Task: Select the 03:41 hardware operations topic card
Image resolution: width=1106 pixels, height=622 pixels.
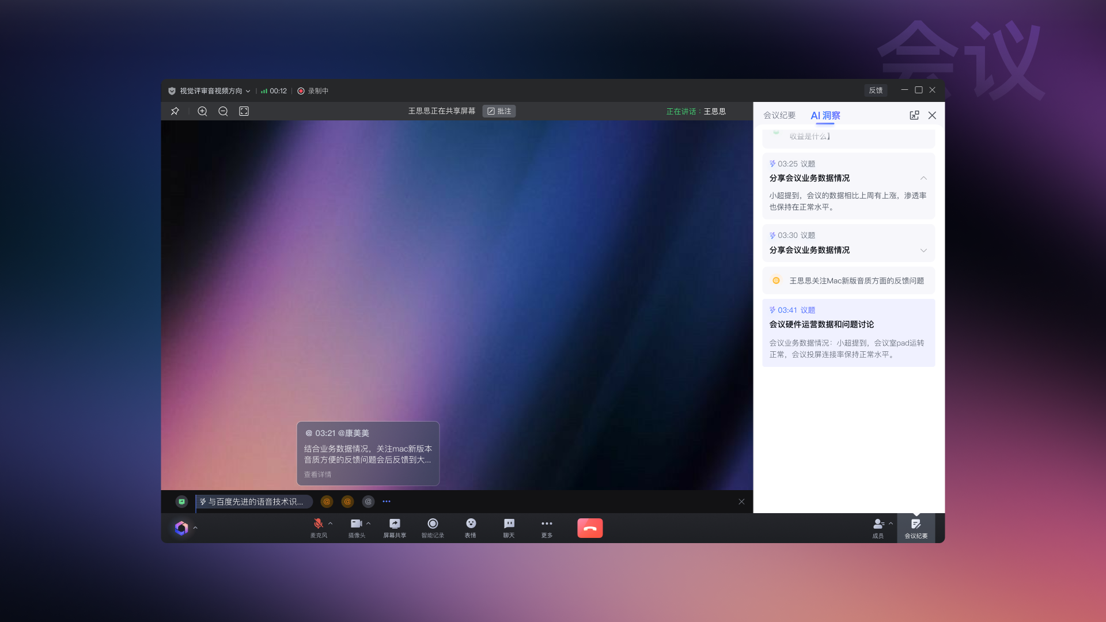Action: pyautogui.click(x=848, y=333)
